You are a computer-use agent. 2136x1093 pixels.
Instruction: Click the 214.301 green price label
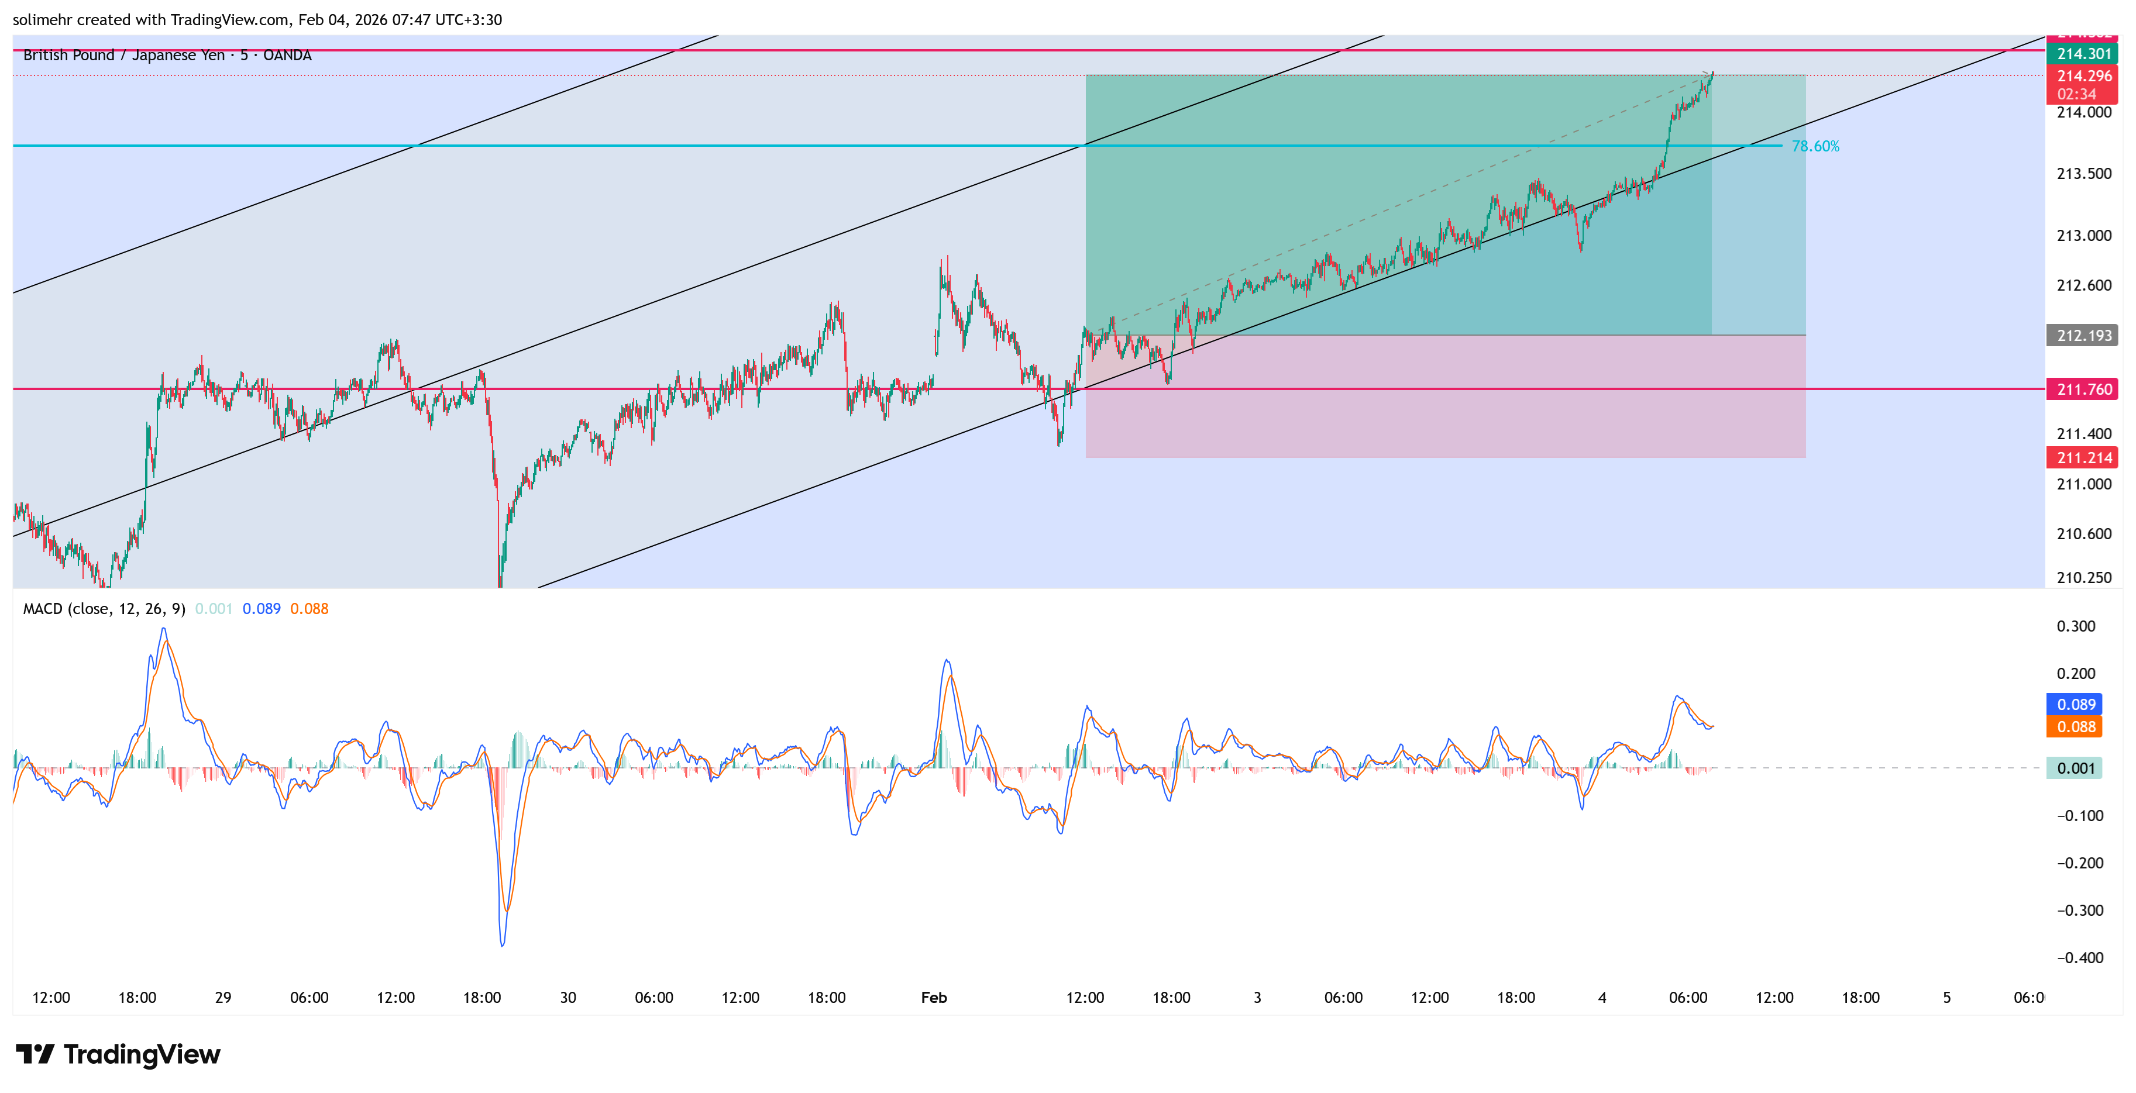(2082, 54)
